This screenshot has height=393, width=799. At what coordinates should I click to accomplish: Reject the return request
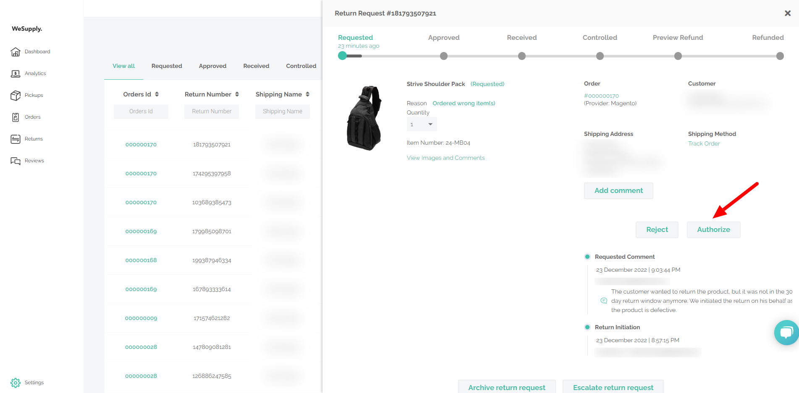pyautogui.click(x=657, y=229)
